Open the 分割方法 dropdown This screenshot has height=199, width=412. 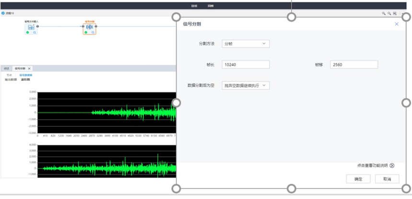246,44
